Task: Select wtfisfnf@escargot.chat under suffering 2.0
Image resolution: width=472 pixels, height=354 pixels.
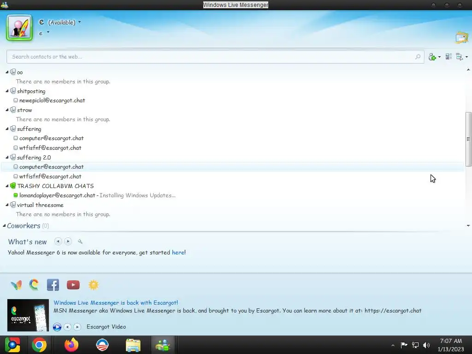Action: tap(50, 177)
